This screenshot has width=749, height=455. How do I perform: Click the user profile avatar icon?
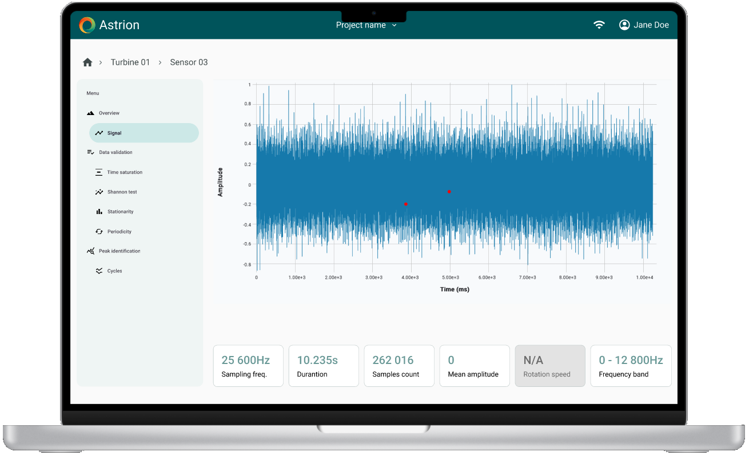click(624, 25)
